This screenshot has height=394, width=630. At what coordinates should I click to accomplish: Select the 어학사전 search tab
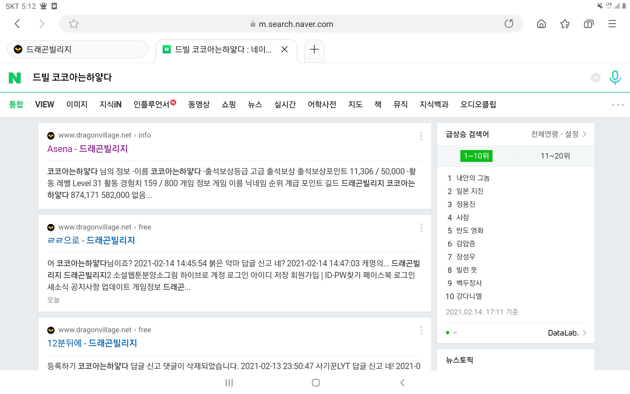pos(322,104)
